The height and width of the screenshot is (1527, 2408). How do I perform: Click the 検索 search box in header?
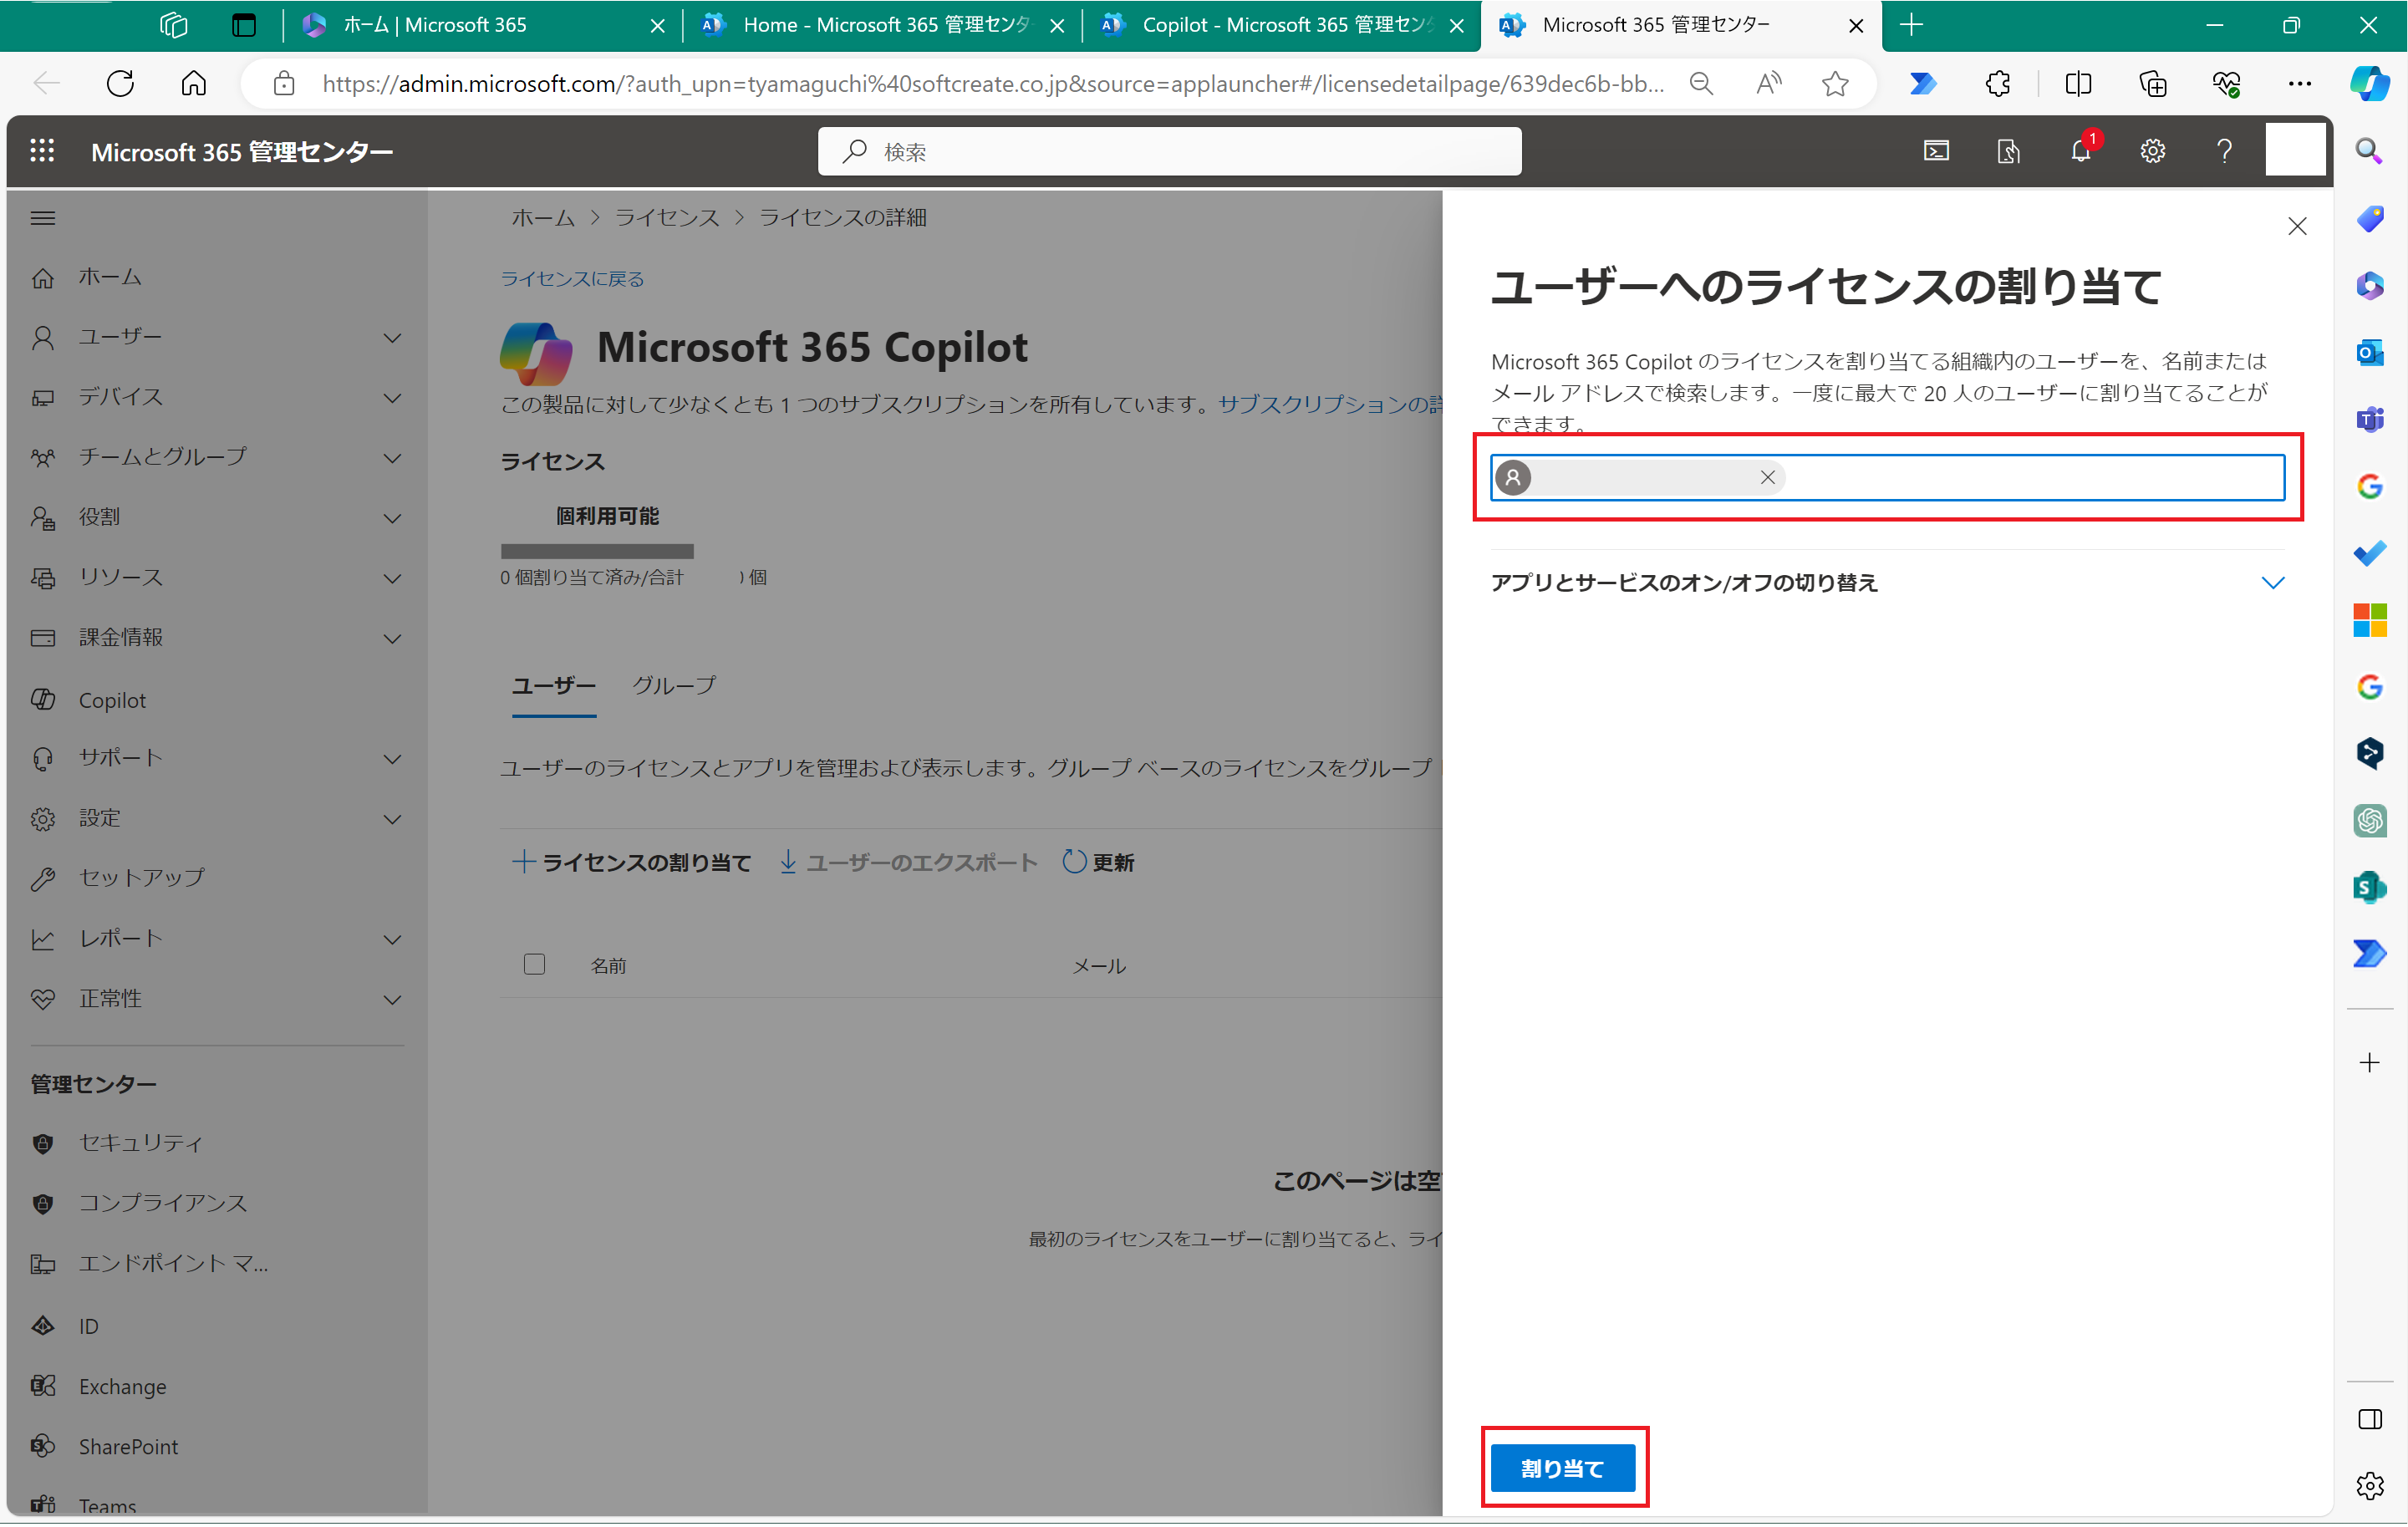[x=1169, y=151]
